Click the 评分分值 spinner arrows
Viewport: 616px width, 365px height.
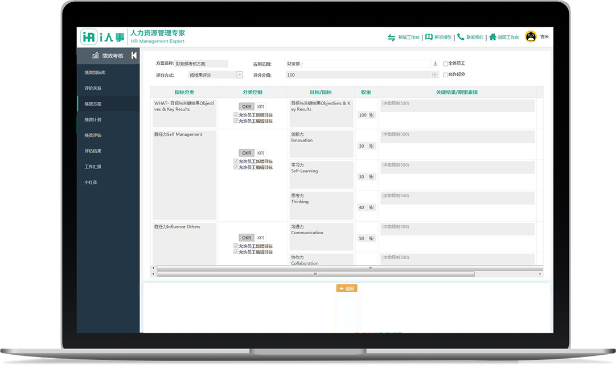[x=435, y=74]
